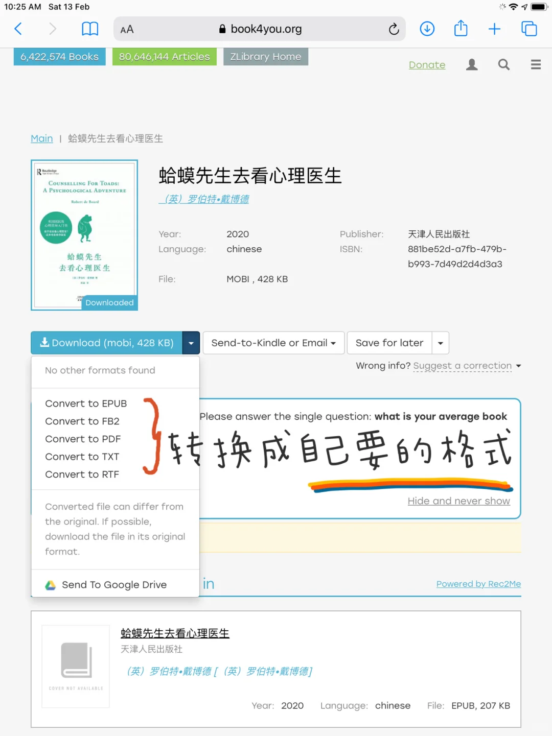Click related book author link in italics
The height and width of the screenshot is (736, 552).
(219, 671)
